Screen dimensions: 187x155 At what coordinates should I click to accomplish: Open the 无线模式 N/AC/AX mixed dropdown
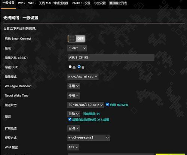click(83, 77)
